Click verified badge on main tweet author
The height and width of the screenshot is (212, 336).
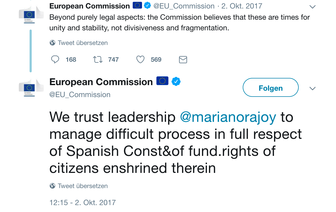[x=176, y=82]
